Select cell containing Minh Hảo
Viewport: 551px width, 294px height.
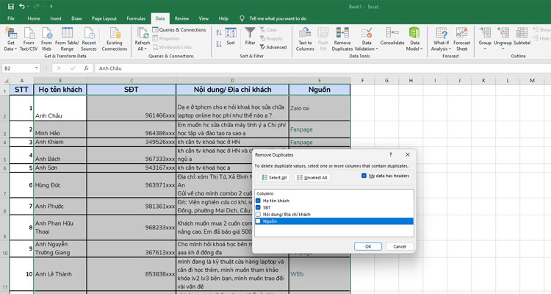coord(60,129)
